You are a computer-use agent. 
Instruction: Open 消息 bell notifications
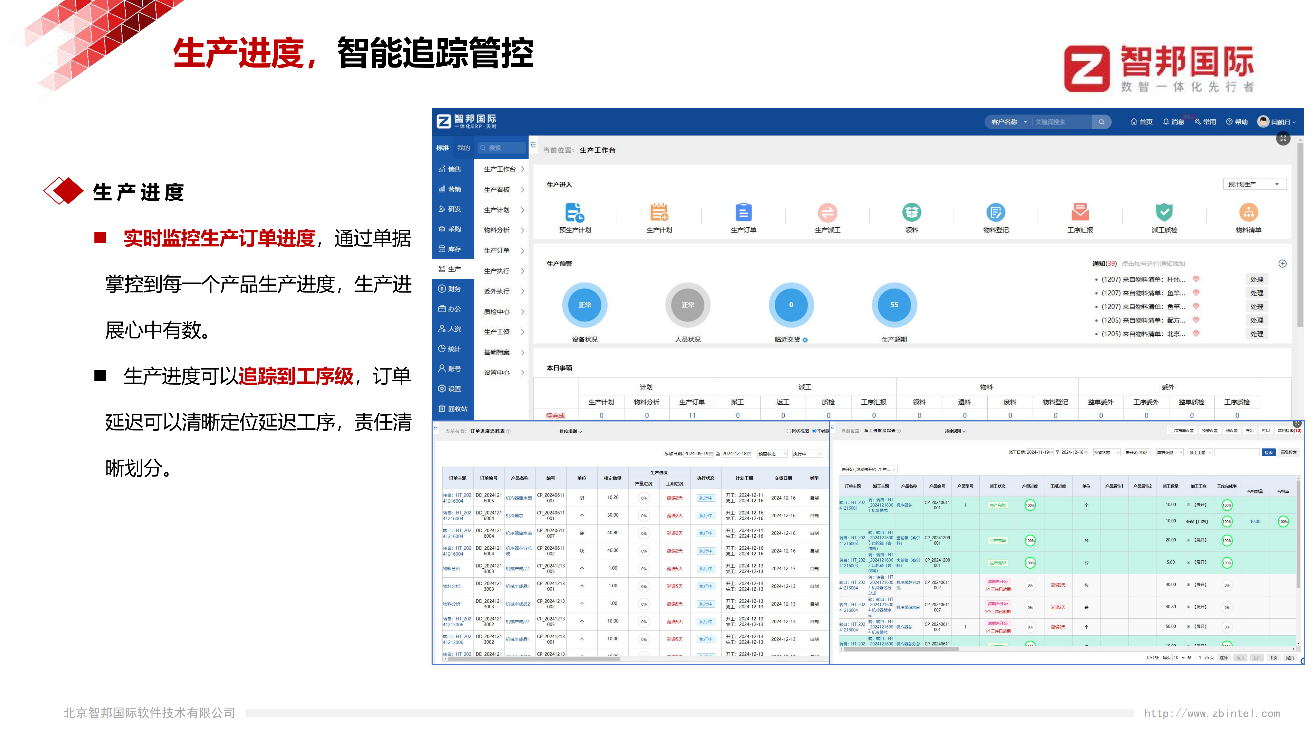(x=1173, y=122)
